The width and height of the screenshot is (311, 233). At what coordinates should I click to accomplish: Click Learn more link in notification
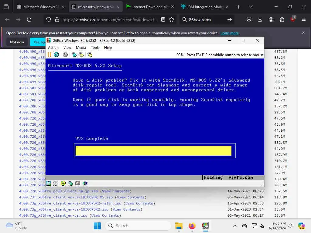coord(230,33)
